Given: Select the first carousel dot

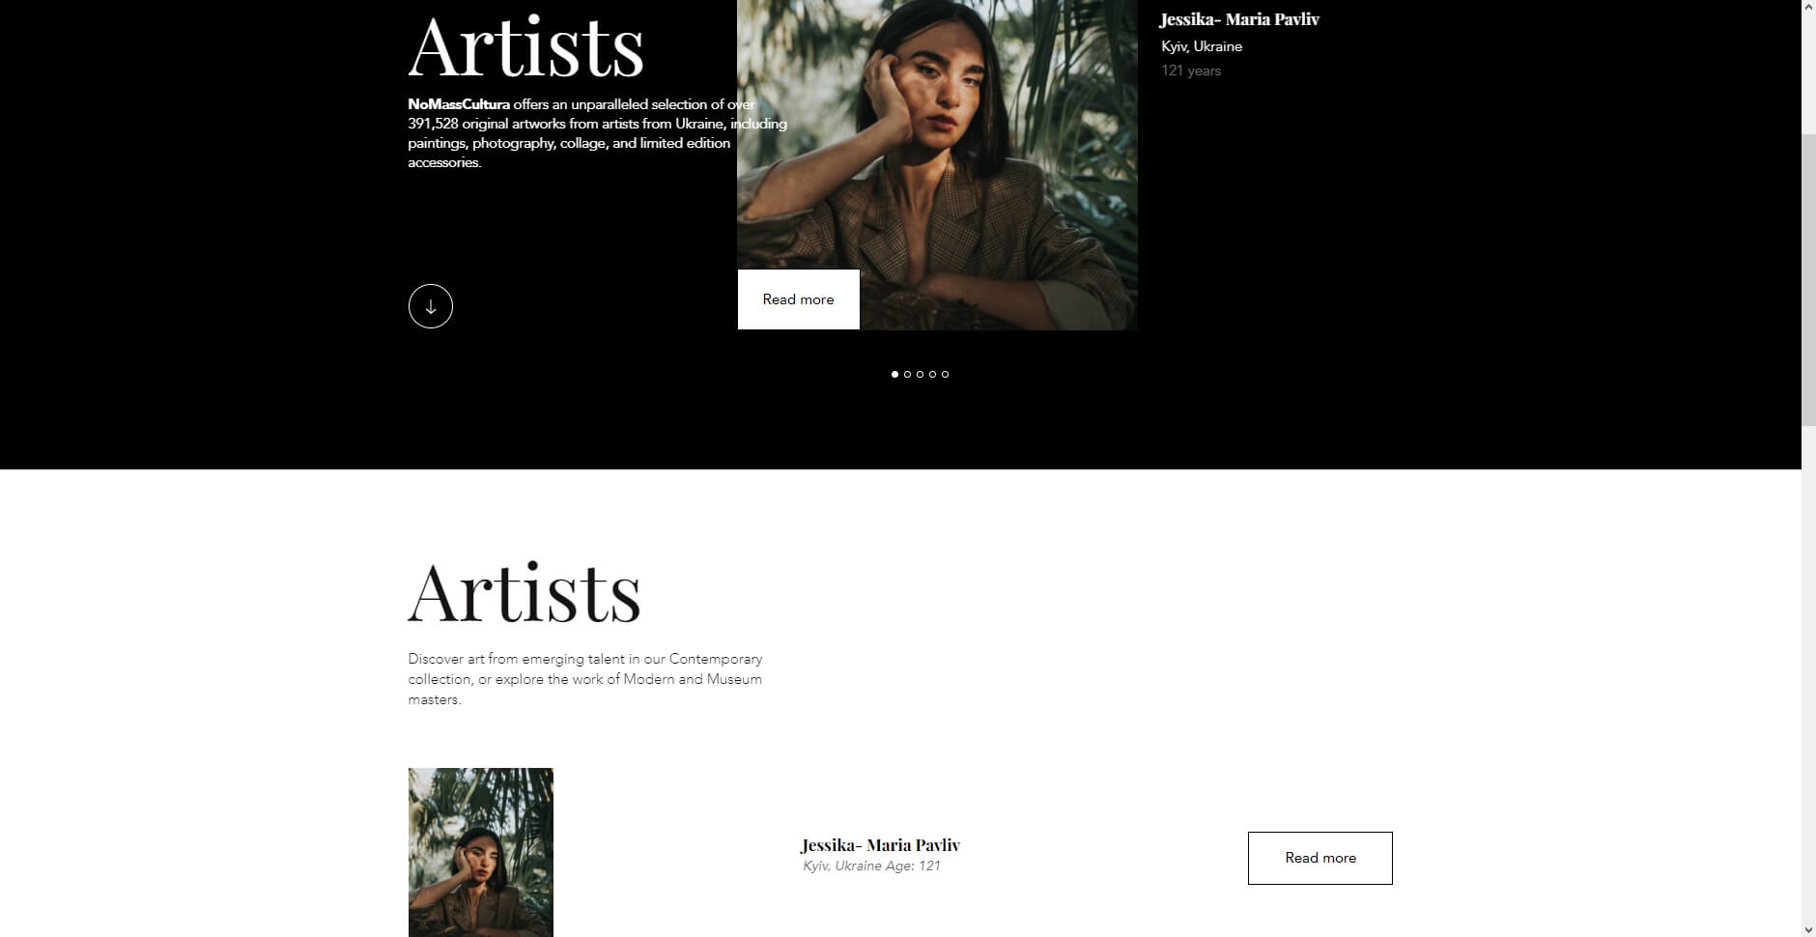Looking at the screenshot, I should click(x=894, y=374).
